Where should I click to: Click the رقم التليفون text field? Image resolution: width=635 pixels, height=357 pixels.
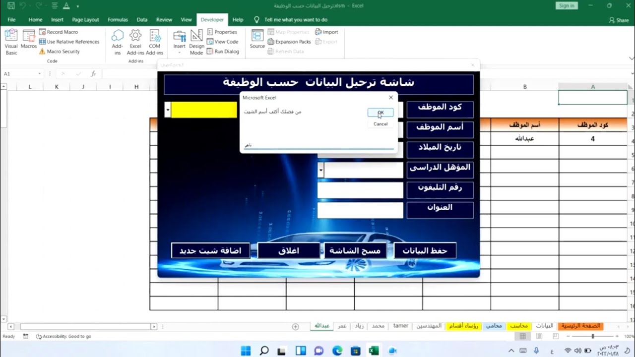click(360, 190)
